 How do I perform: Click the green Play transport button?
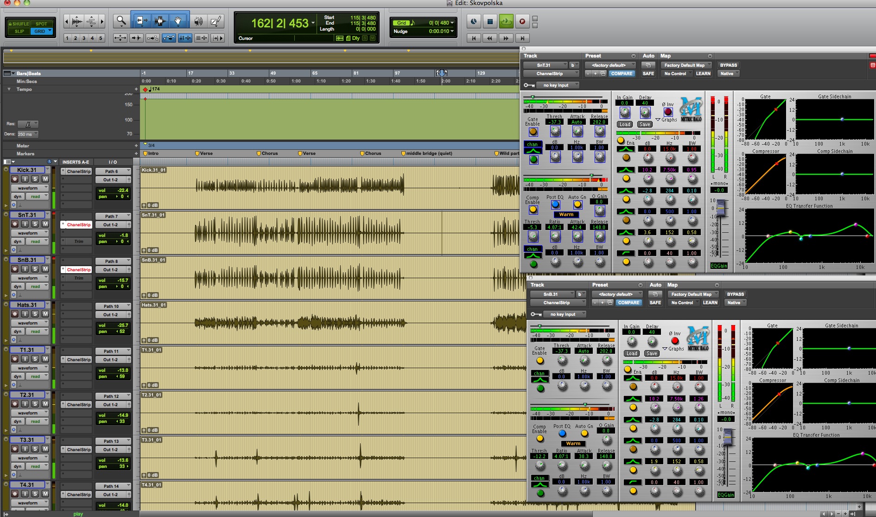click(x=506, y=21)
